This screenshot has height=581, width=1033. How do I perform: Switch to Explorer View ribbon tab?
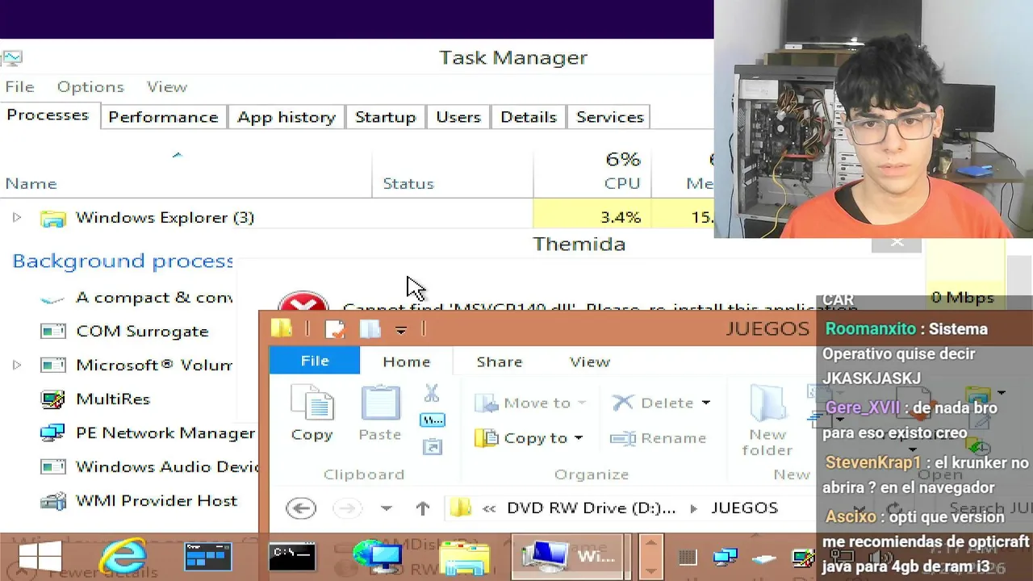point(590,362)
